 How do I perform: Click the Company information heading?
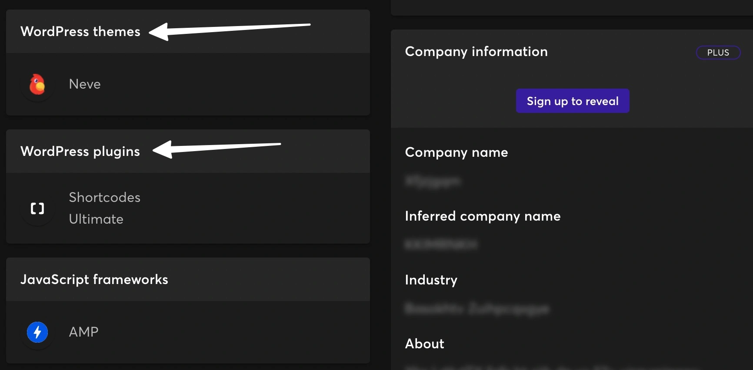(476, 52)
